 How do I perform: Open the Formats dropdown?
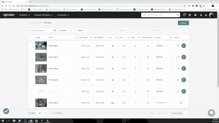pyautogui.click(x=66, y=30)
